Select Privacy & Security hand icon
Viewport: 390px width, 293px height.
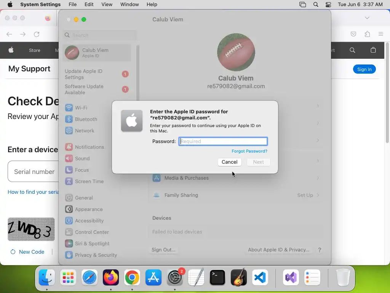click(x=69, y=255)
